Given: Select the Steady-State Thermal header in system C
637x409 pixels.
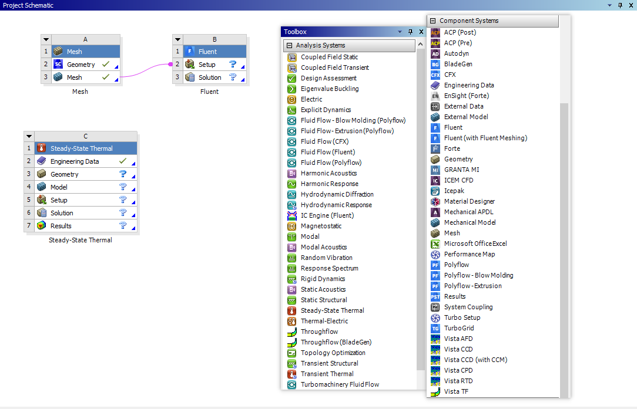Looking at the screenshot, I should [x=86, y=148].
